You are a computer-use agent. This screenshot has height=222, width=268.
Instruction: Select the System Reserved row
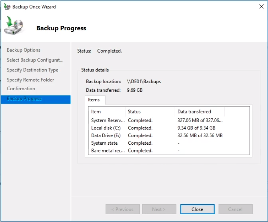coord(169,121)
